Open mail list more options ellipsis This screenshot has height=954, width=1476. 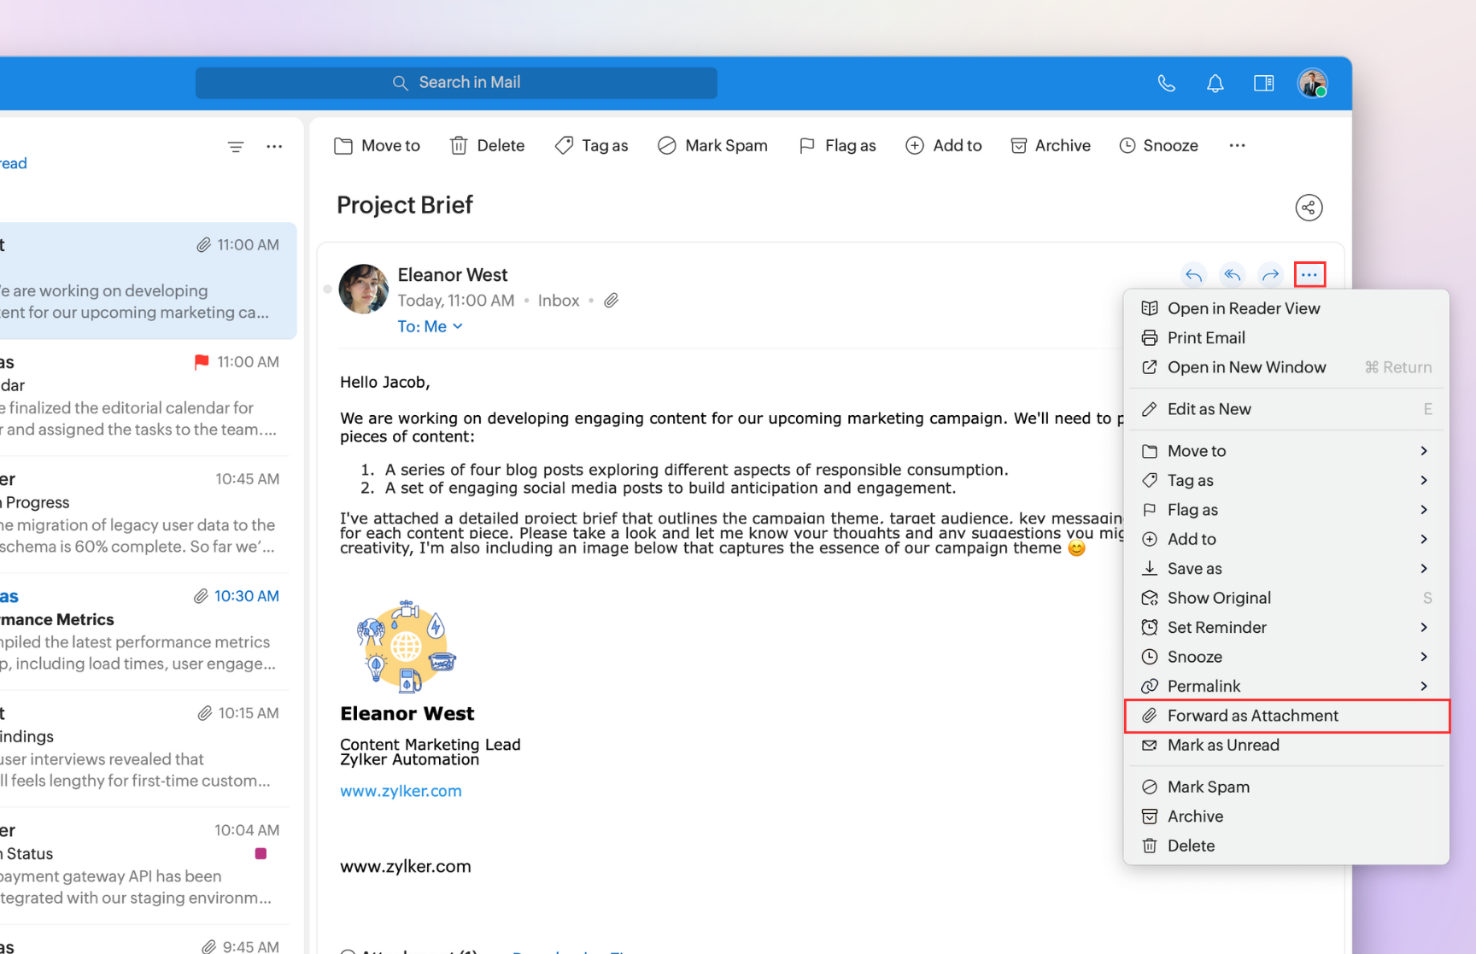pyautogui.click(x=274, y=147)
